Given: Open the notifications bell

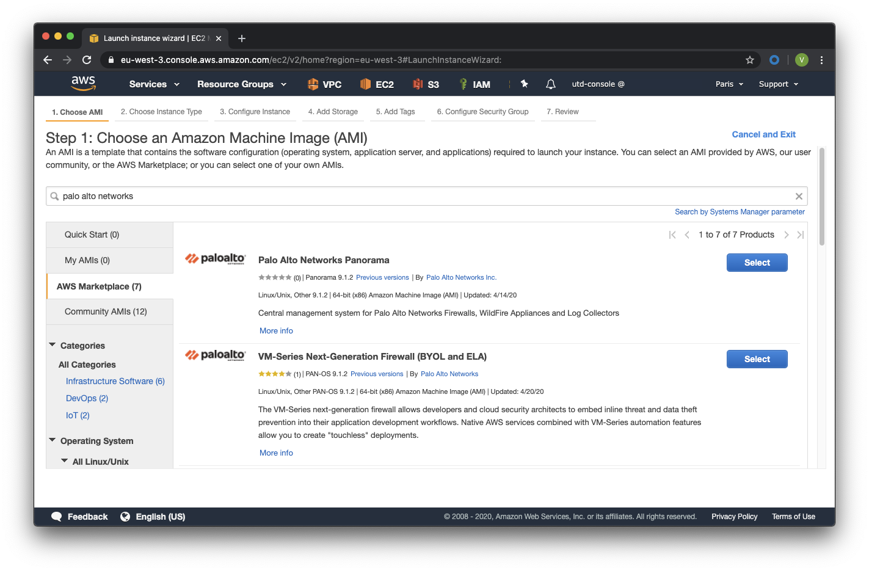Looking at the screenshot, I should point(551,84).
